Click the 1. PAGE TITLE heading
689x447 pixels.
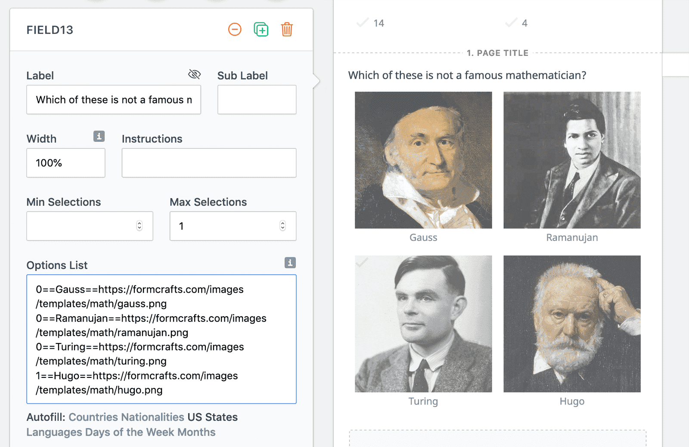[x=497, y=53]
